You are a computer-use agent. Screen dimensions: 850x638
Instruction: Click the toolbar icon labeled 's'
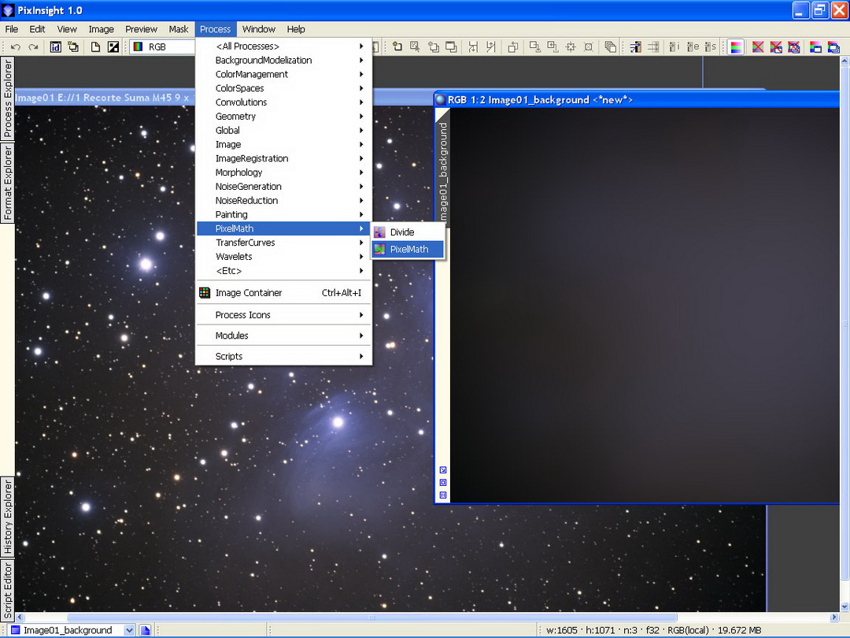click(711, 47)
